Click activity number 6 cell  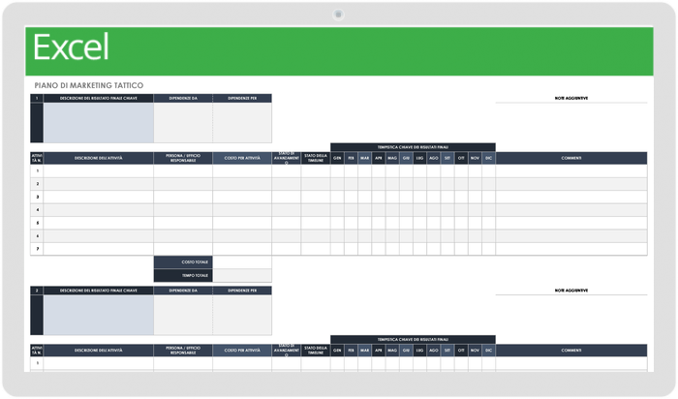(x=37, y=235)
